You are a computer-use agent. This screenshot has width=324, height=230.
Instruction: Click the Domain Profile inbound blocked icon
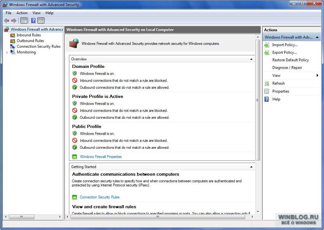75,81
